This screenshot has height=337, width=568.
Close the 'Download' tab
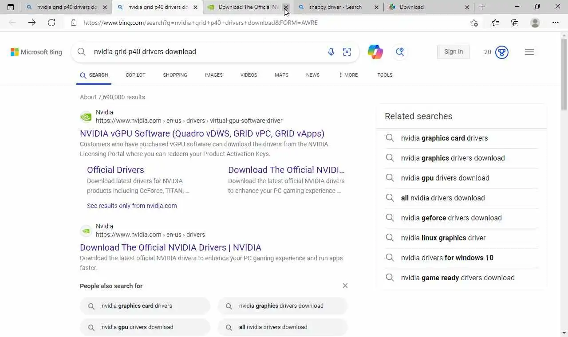pyautogui.click(x=467, y=7)
